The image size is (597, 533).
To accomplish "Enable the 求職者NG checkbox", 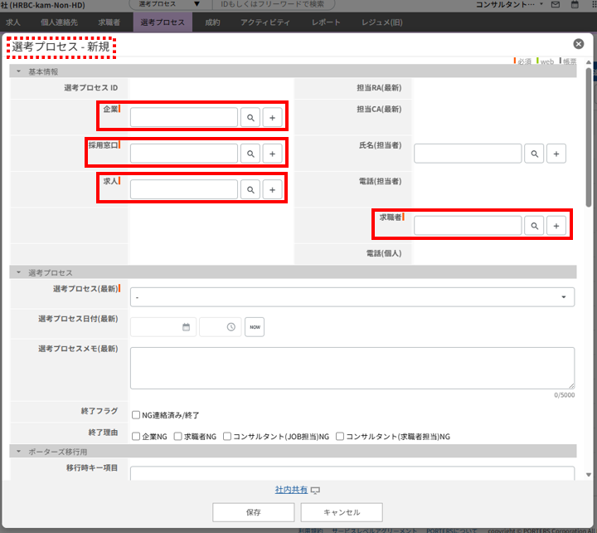I will click(177, 436).
